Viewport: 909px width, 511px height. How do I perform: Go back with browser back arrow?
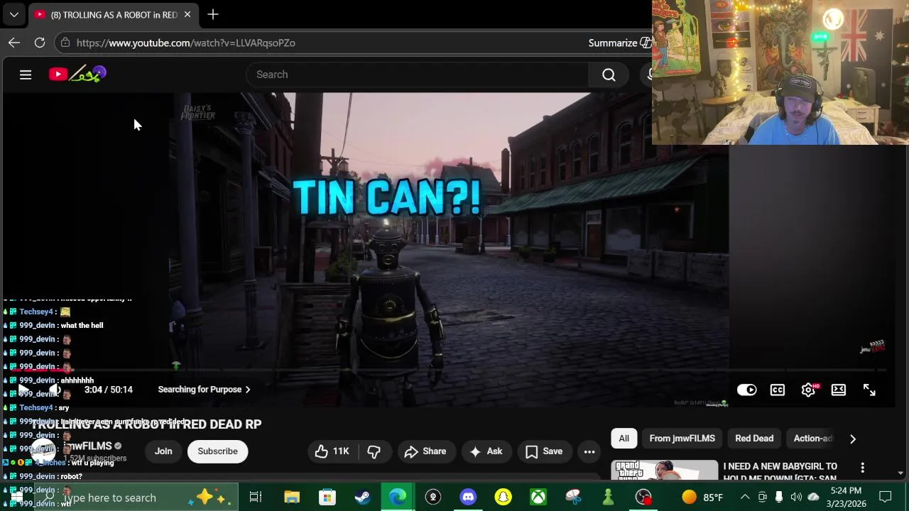click(x=14, y=43)
